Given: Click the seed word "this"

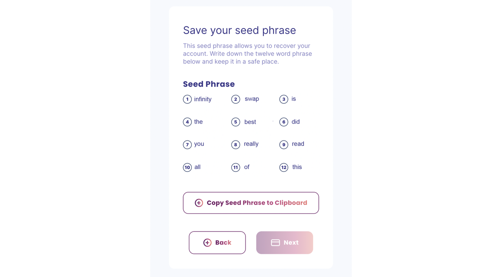Looking at the screenshot, I should tap(297, 167).
